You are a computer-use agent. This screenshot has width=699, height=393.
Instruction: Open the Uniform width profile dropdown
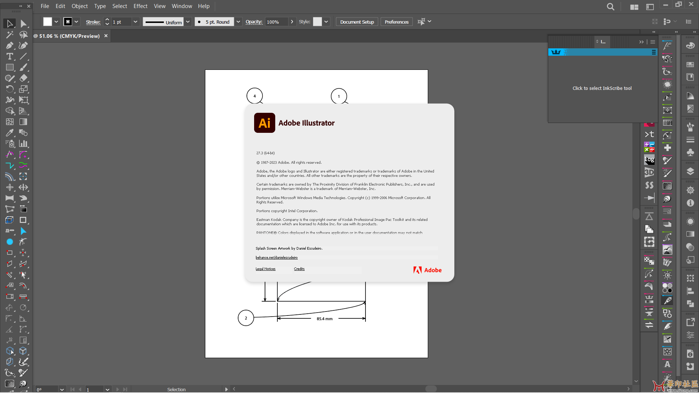[188, 22]
